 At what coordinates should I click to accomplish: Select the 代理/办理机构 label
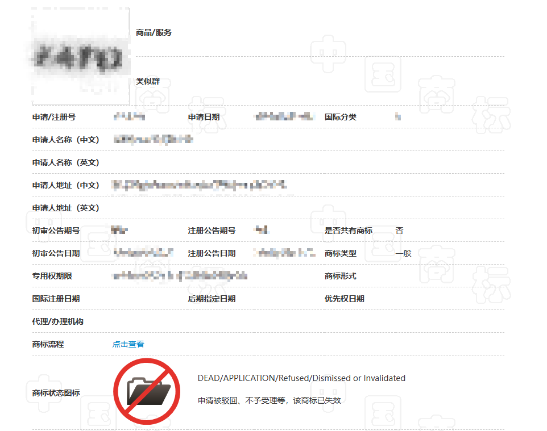[57, 321]
